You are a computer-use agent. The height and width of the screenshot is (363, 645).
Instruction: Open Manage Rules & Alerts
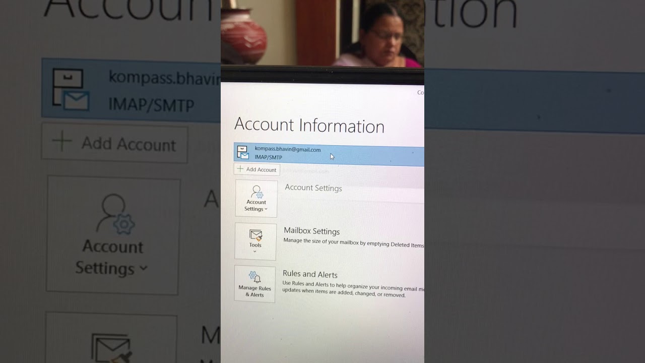coord(254,284)
